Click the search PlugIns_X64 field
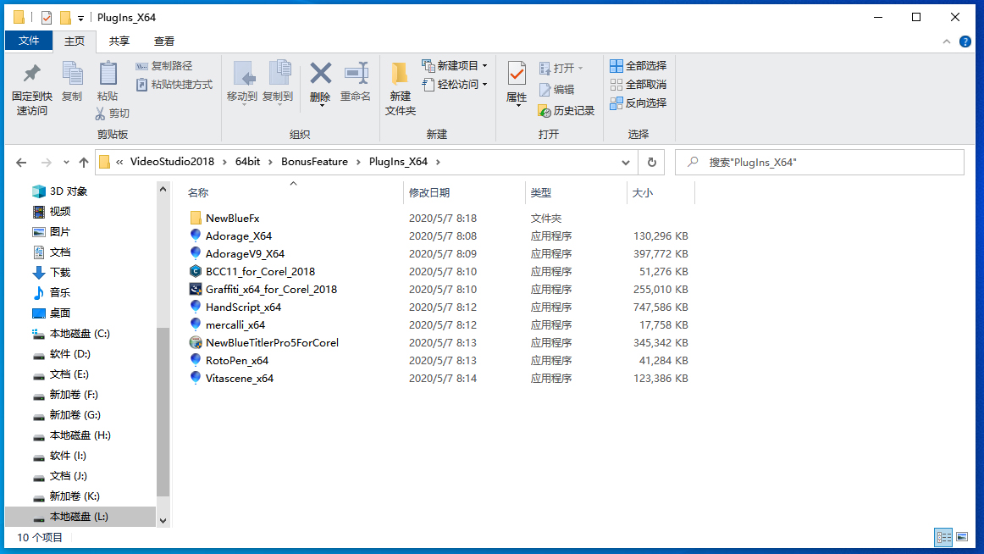Screen dimensions: 984x554 pos(820,163)
